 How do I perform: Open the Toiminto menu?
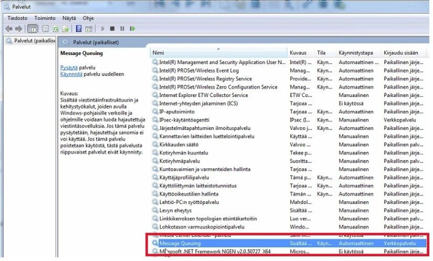[x=45, y=18]
